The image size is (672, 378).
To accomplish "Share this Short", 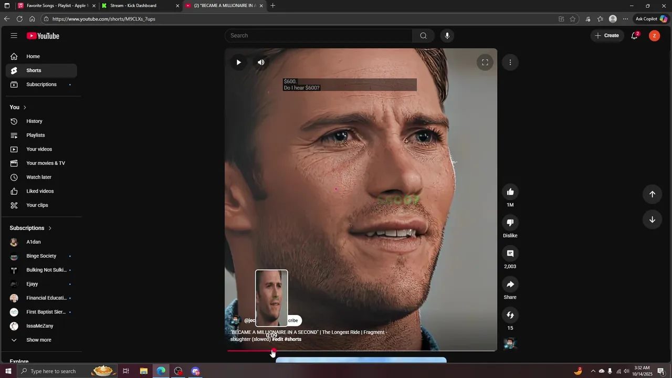I will tap(510, 285).
